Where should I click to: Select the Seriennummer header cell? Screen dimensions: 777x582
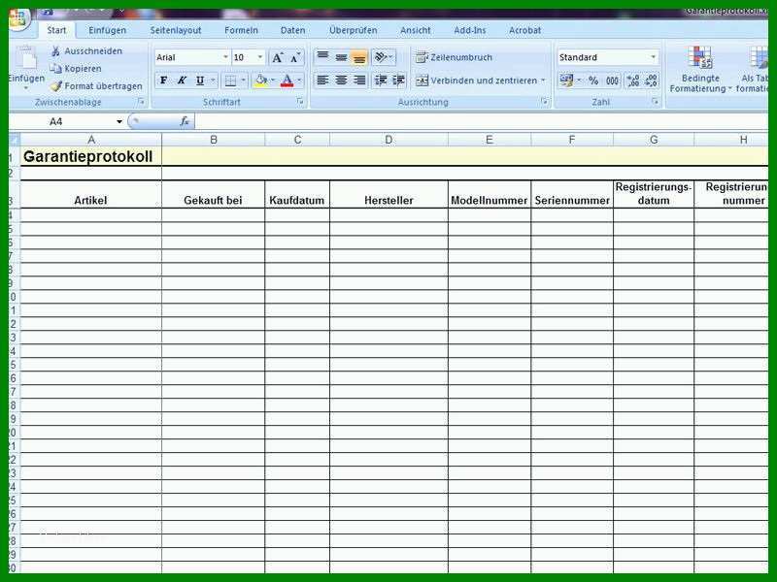572,194
